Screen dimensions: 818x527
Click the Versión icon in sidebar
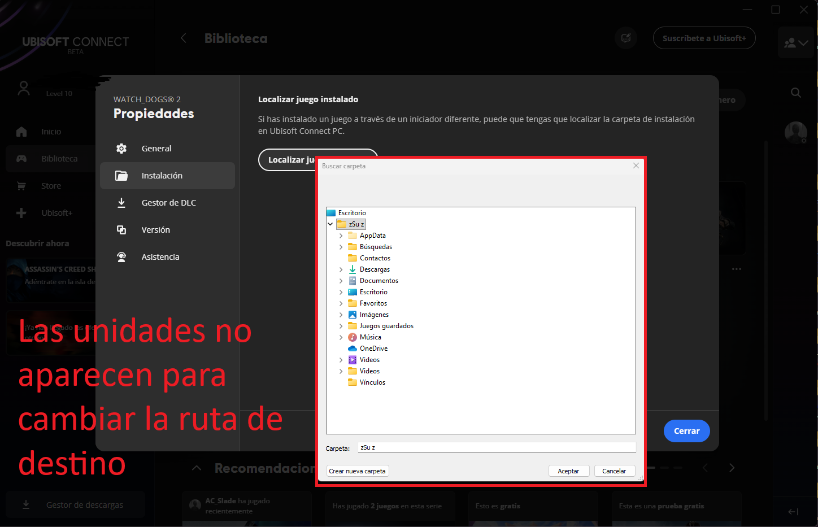121,230
